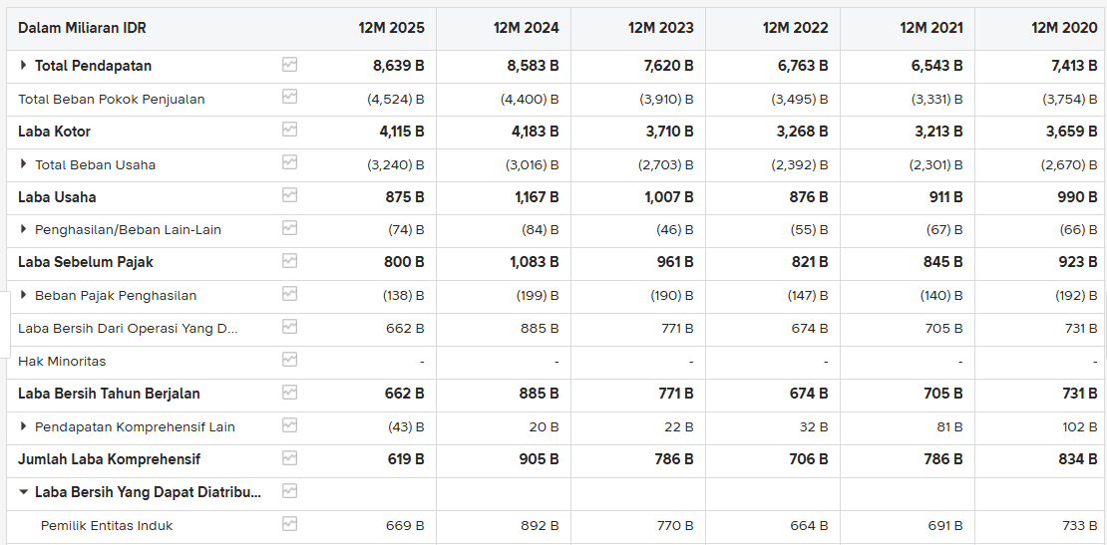Expand Beban Pajak Penghasilan details
Viewport: 1107px width, 545px height.
[x=23, y=295]
